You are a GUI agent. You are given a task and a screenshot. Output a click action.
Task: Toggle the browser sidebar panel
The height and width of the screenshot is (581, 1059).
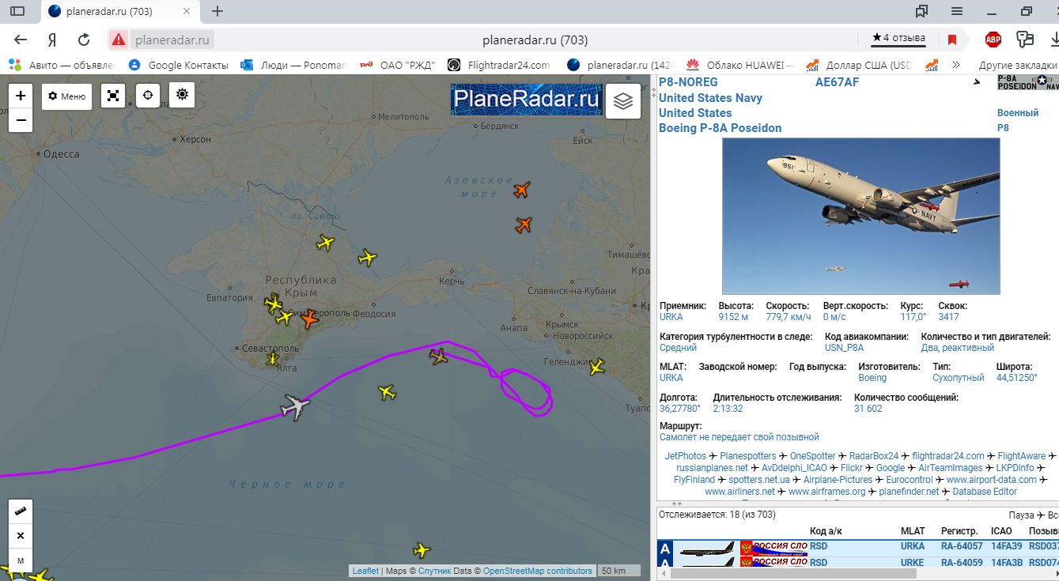point(17,12)
